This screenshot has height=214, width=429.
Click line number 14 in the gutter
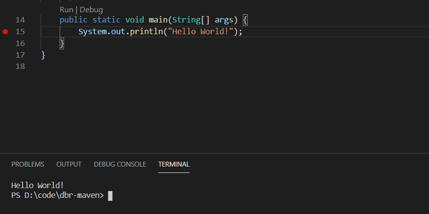pyautogui.click(x=20, y=20)
